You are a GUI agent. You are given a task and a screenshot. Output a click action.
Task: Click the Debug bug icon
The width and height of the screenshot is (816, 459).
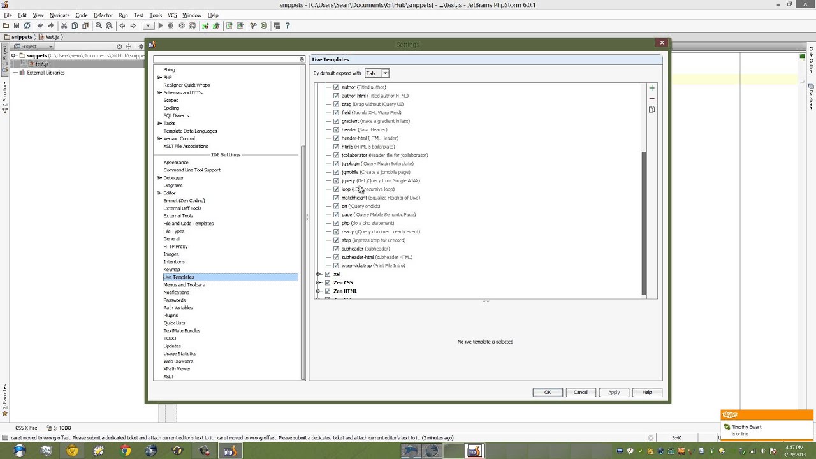pyautogui.click(x=171, y=25)
